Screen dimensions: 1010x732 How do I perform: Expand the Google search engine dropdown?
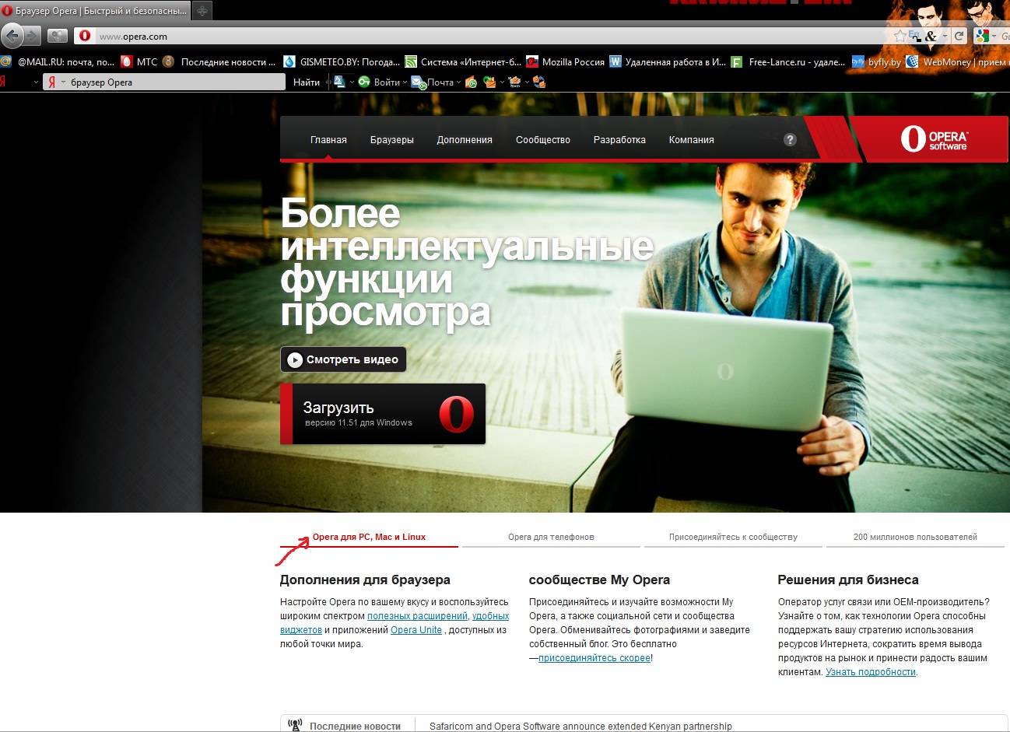pyautogui.click(x=994, y=36)
